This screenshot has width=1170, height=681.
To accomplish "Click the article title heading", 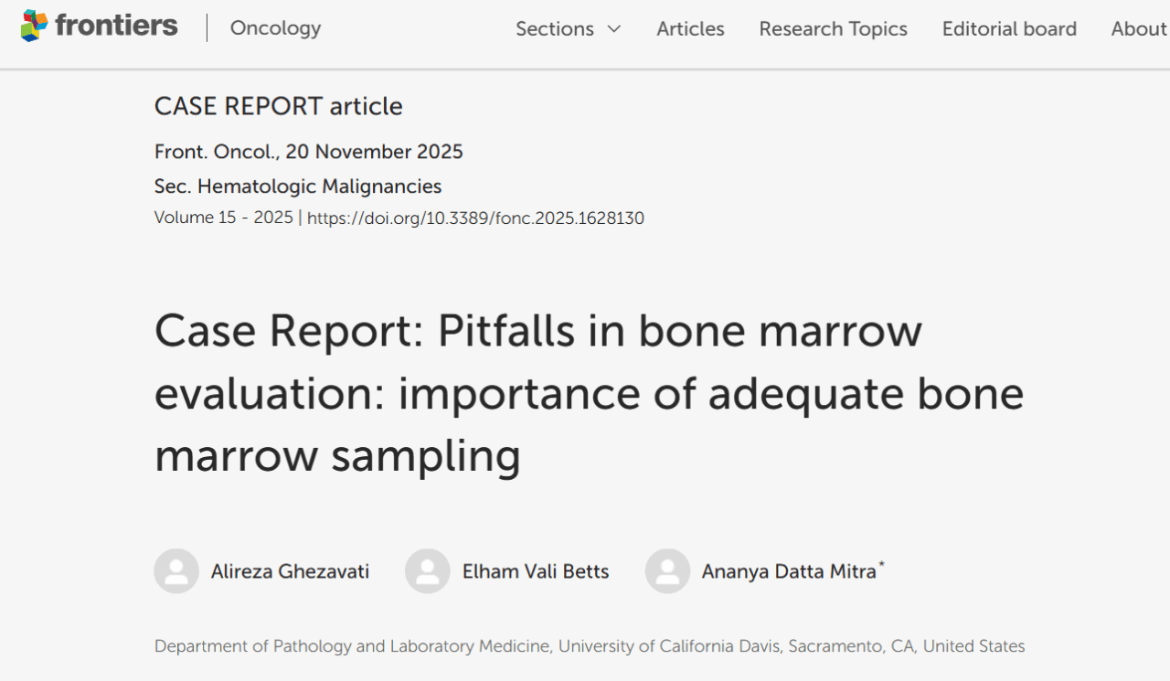I will (588, 393).
